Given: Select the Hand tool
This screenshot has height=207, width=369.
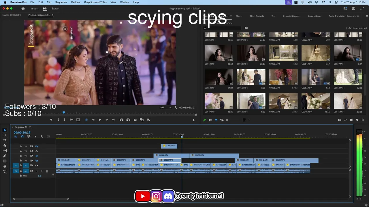Looking at the screenshot, I should point(5,166).
